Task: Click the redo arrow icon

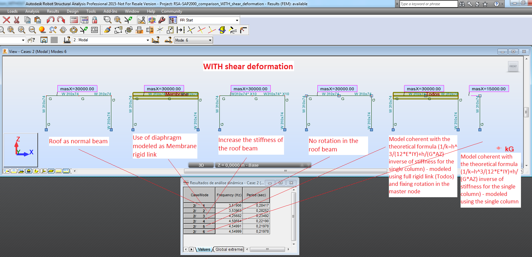Action: [61, 20]
